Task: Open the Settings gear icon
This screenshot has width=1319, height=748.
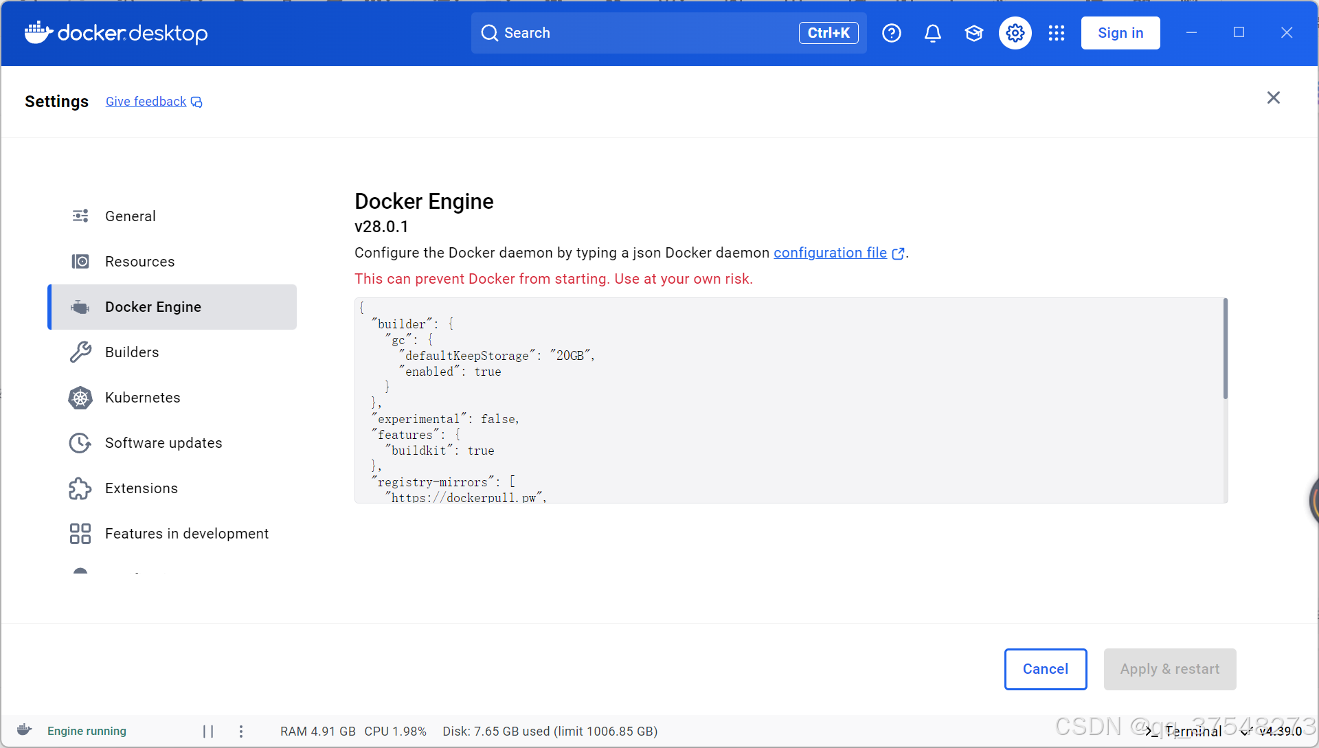Action: [1015, 32]
